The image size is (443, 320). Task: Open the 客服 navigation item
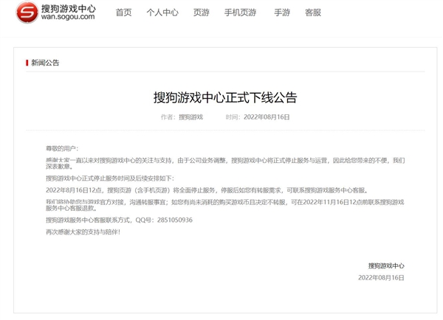pyautogui.click(x=313, y=13)
